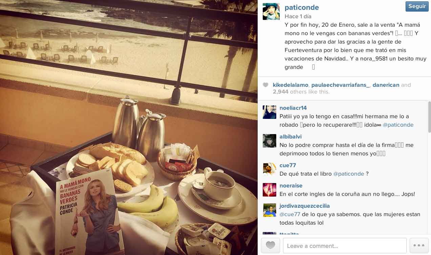431x255 pixels.
Task: Follow paticonde with the Seguir button
Action: (417, 6)
